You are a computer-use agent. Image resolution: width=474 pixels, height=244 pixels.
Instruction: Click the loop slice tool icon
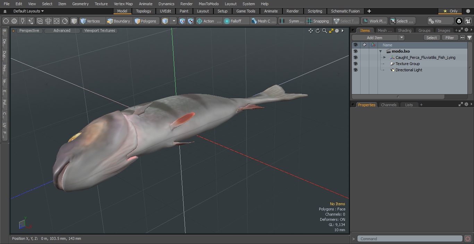click(40, 21)
